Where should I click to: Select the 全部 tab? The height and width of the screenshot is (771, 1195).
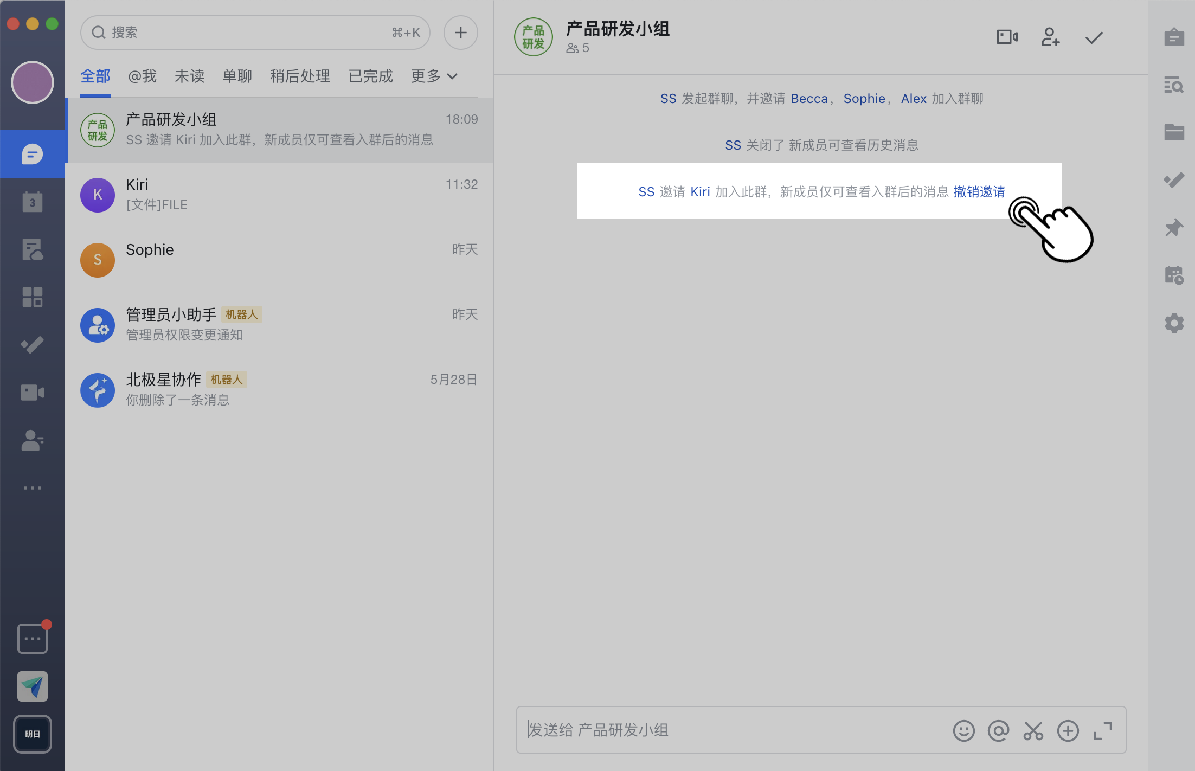[x=95, y=76]
